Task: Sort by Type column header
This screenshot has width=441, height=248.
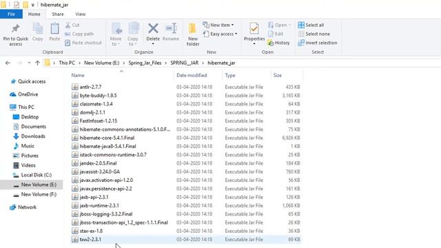Action: (229, 75)
